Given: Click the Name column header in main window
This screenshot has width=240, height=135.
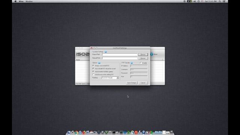Looking at the screenshot, I should [78, 60].
